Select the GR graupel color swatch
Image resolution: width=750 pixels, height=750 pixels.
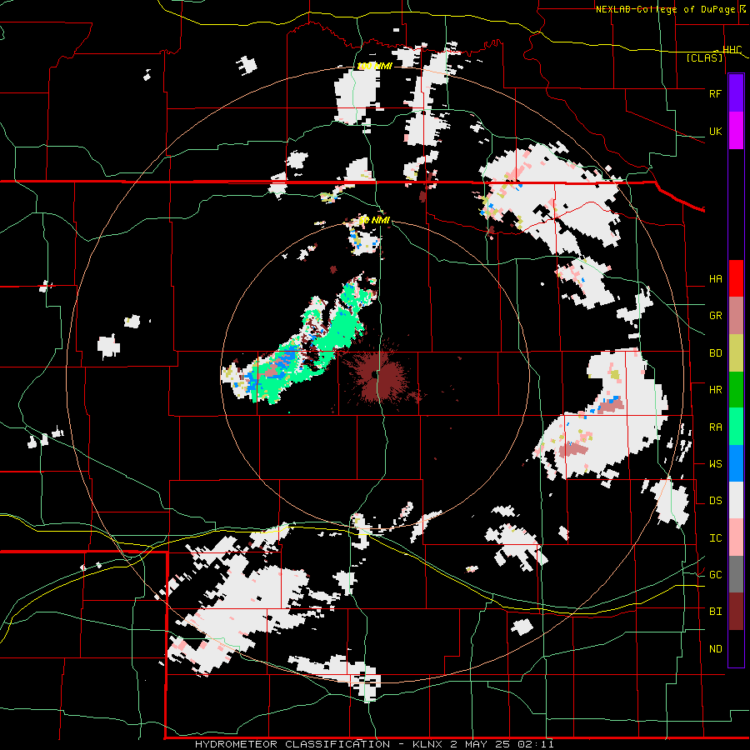pos(736,316)
